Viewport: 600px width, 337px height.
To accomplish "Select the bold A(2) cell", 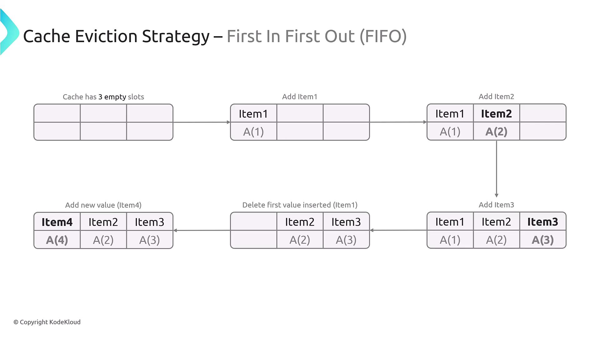I will click(x=496, y=131).
